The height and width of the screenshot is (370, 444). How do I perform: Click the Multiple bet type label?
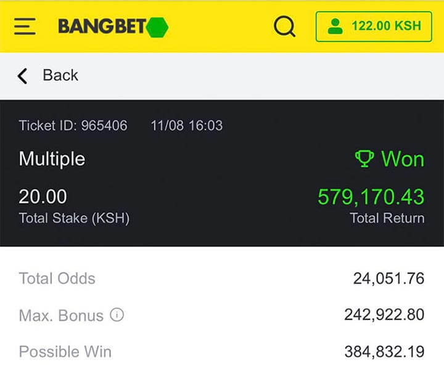tap(52, 159)
